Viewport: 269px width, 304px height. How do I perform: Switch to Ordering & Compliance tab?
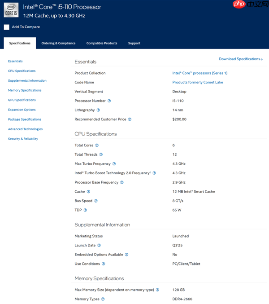58,43
